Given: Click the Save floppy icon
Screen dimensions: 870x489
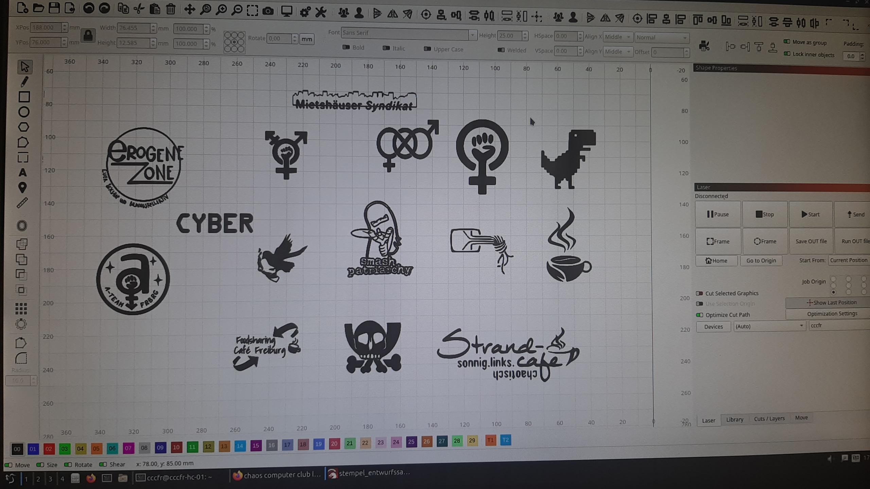Looking at the screenshot, I should 54,7.
